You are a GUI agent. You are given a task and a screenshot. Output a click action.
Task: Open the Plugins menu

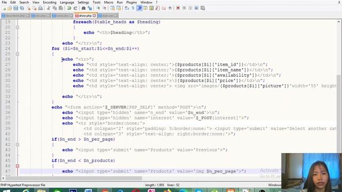131,2
